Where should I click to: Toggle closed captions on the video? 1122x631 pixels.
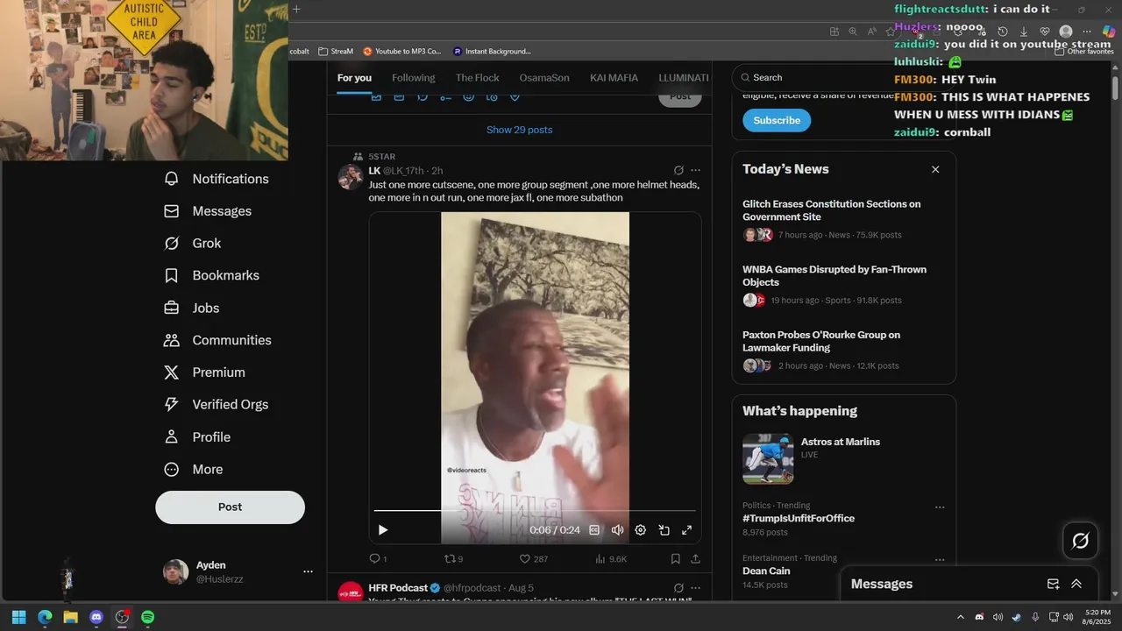[594, 530]
